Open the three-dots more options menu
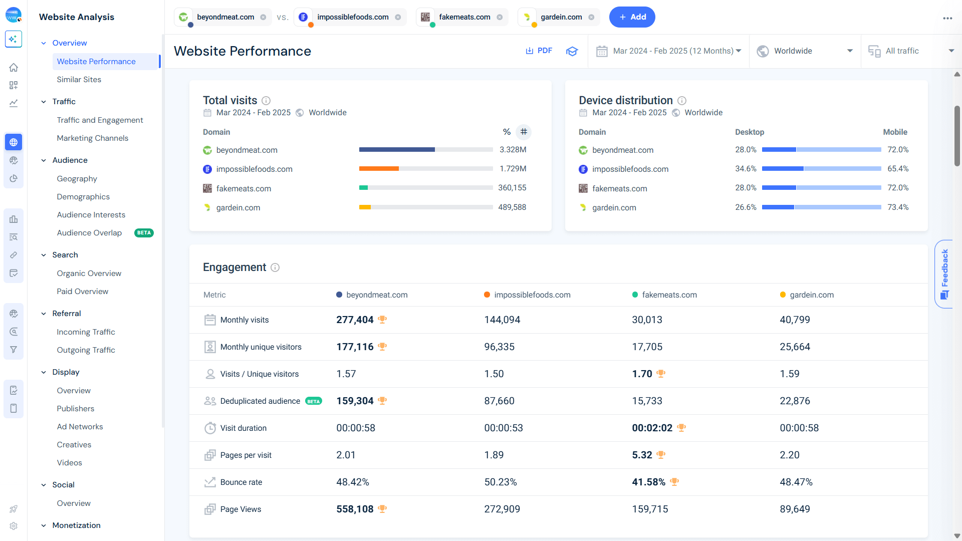 point(947,18)
